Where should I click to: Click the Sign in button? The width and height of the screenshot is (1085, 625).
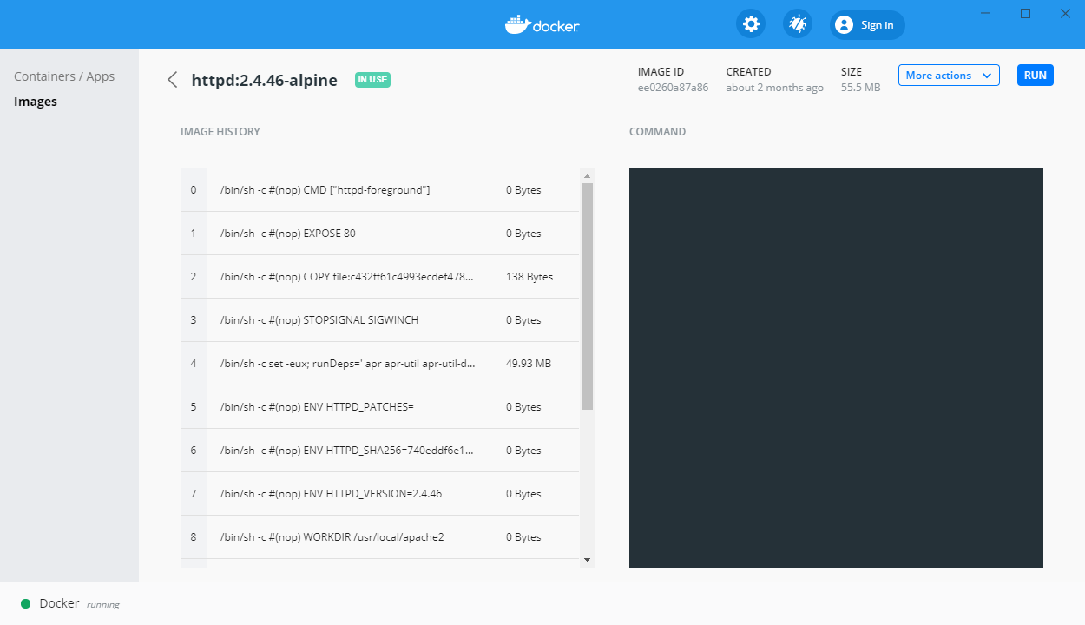click(x=867, y=25)
